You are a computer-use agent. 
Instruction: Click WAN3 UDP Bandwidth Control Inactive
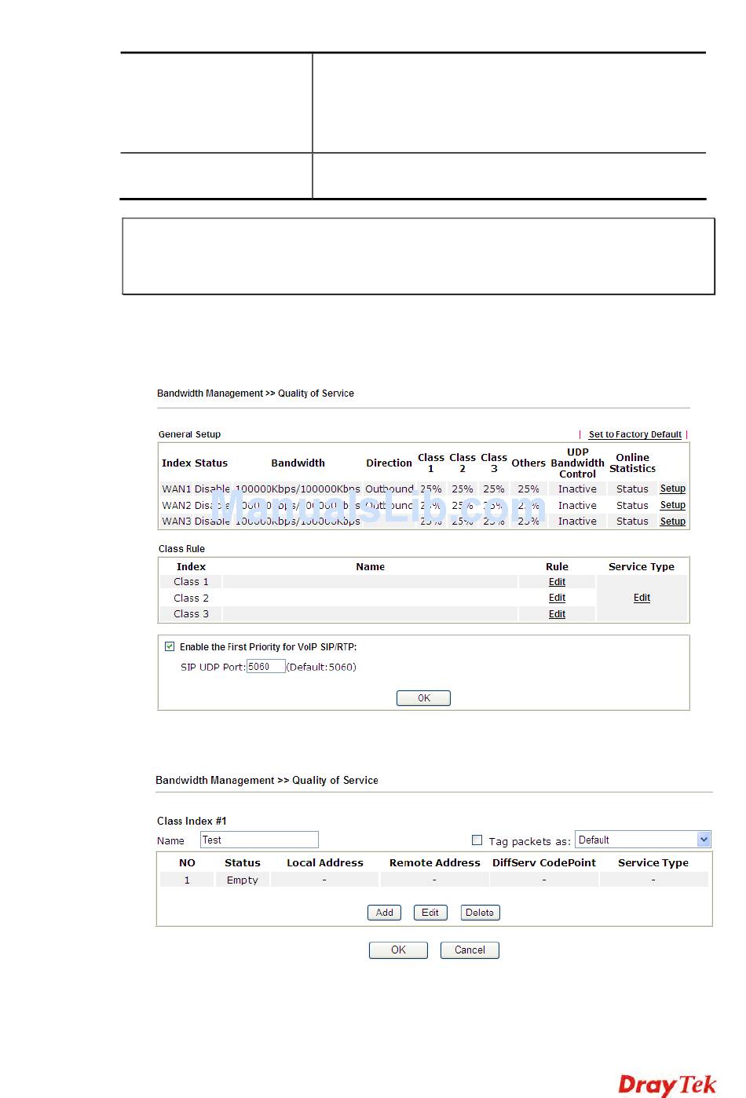pos(577,522)
